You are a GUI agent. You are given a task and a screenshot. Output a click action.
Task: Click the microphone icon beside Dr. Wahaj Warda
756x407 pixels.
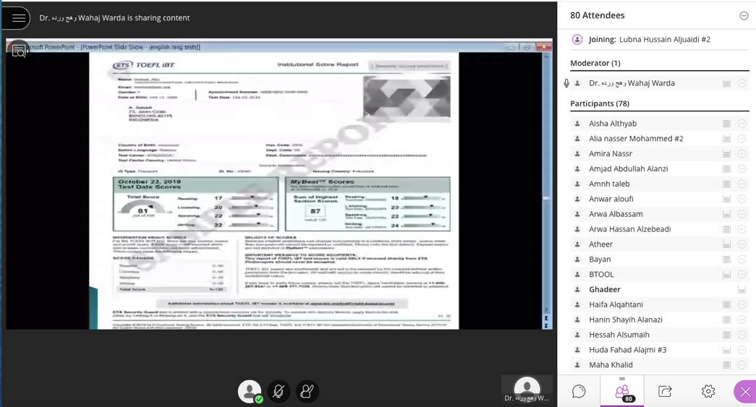(566, 83)
